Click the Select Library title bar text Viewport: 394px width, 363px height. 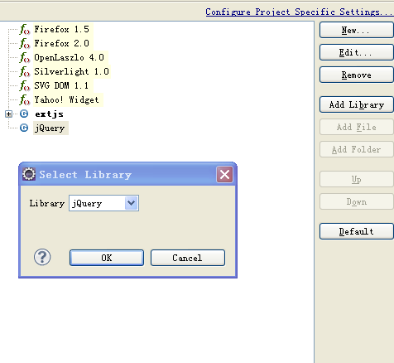tap(85, 175)
